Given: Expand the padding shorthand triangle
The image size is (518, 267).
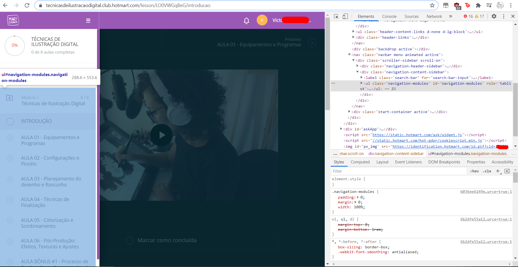Looking at the screenshot, I should coord(358,197).
